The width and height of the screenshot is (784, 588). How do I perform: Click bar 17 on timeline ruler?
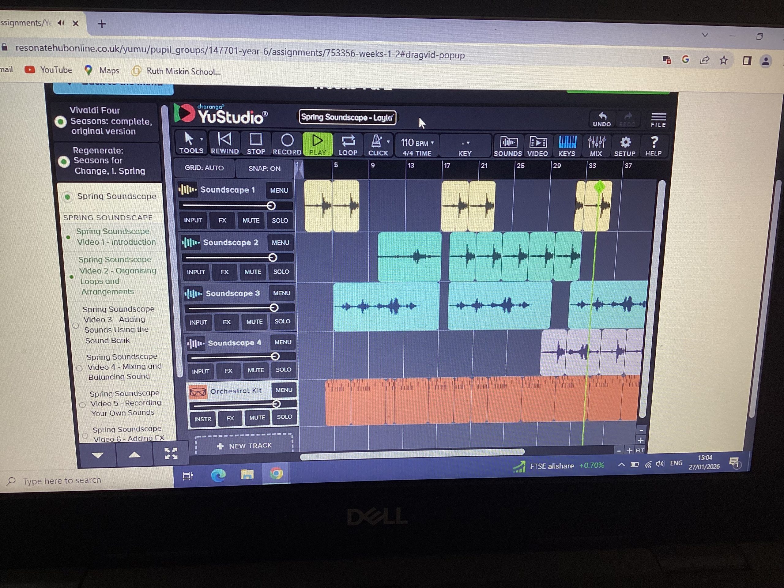point(447,165)
